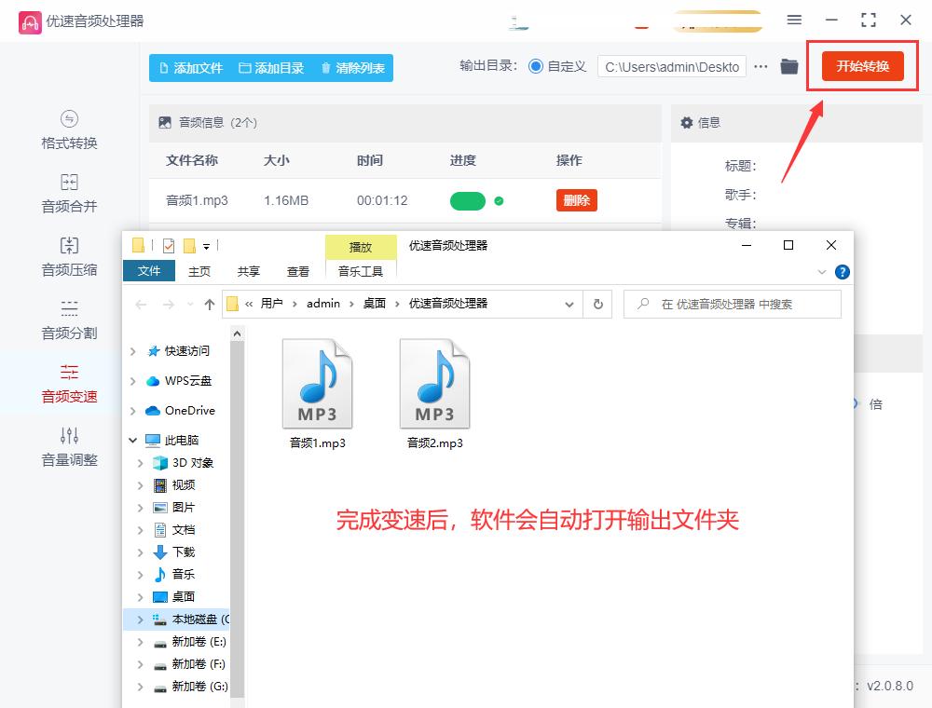Open the output folder browser icon
This screenshot has height=708, width=932.
click(788, 66)
